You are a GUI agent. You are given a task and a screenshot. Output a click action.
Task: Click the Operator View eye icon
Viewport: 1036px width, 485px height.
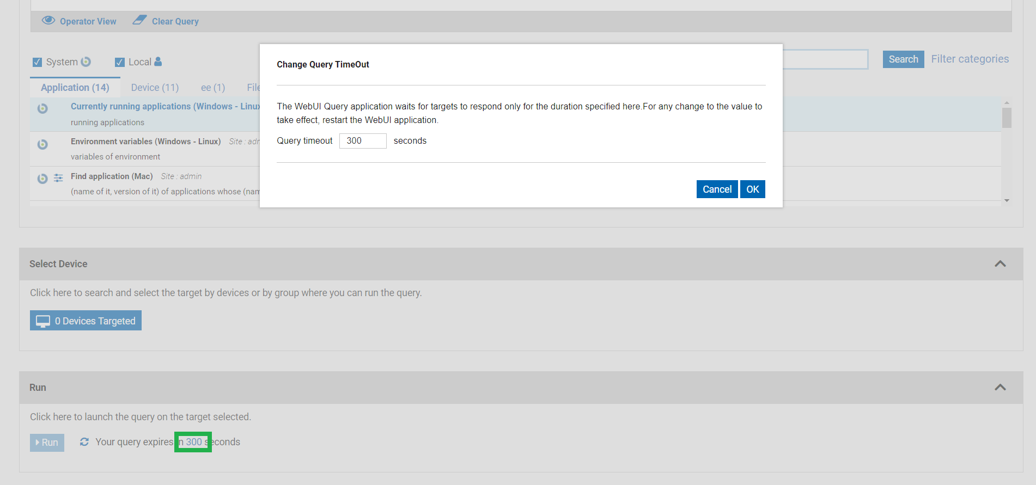pos(48,21)
